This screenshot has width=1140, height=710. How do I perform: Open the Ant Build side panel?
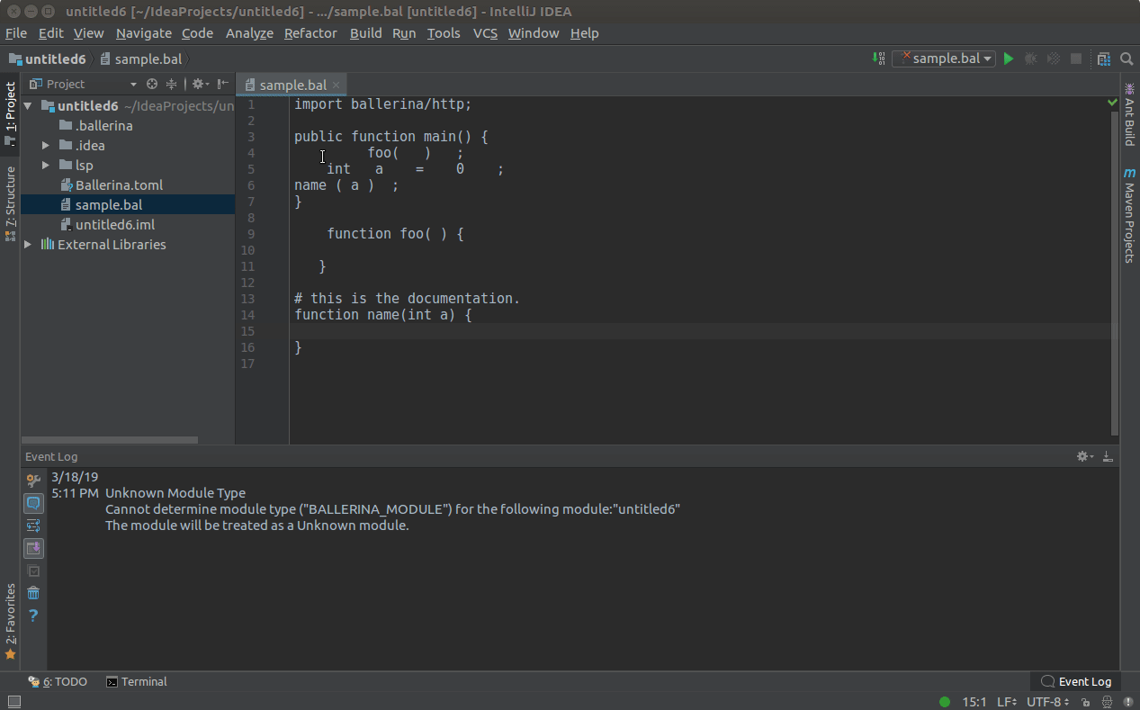click(x=1129, y=113)
